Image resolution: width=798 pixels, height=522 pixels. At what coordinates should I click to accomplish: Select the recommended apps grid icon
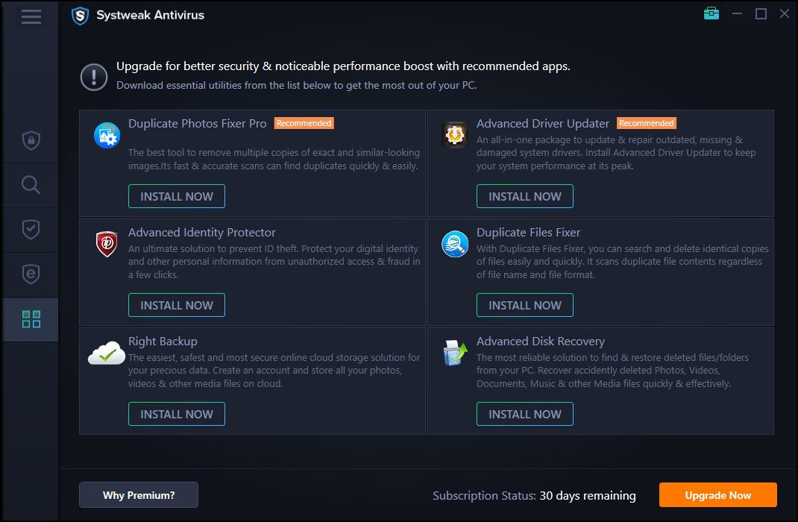pos(31,319)
